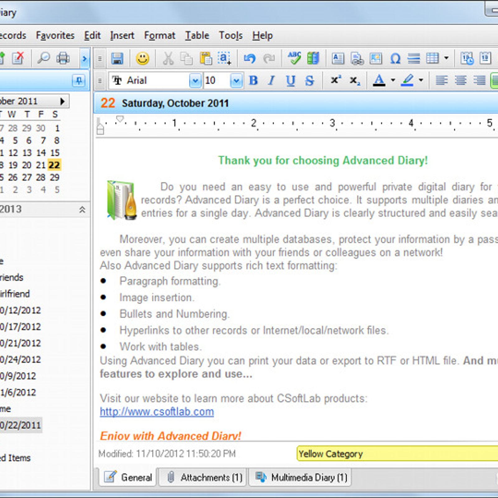Open the font size 10 dropdown

[x=237, y=81]
